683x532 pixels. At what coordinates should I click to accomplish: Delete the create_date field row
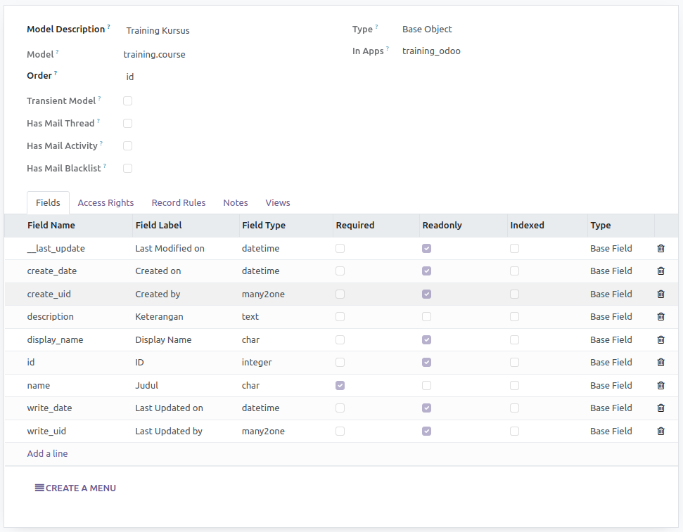coord(660,271)
